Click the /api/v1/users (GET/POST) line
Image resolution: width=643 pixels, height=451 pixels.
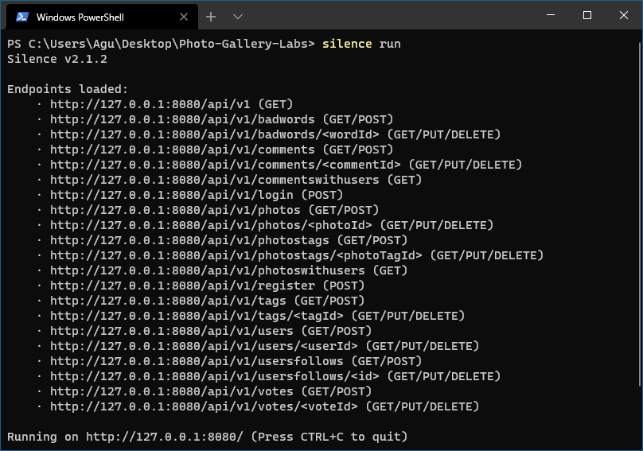[x=211, y=331]
